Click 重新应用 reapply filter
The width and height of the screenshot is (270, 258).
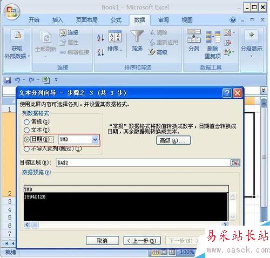click(x=163, y=43)
